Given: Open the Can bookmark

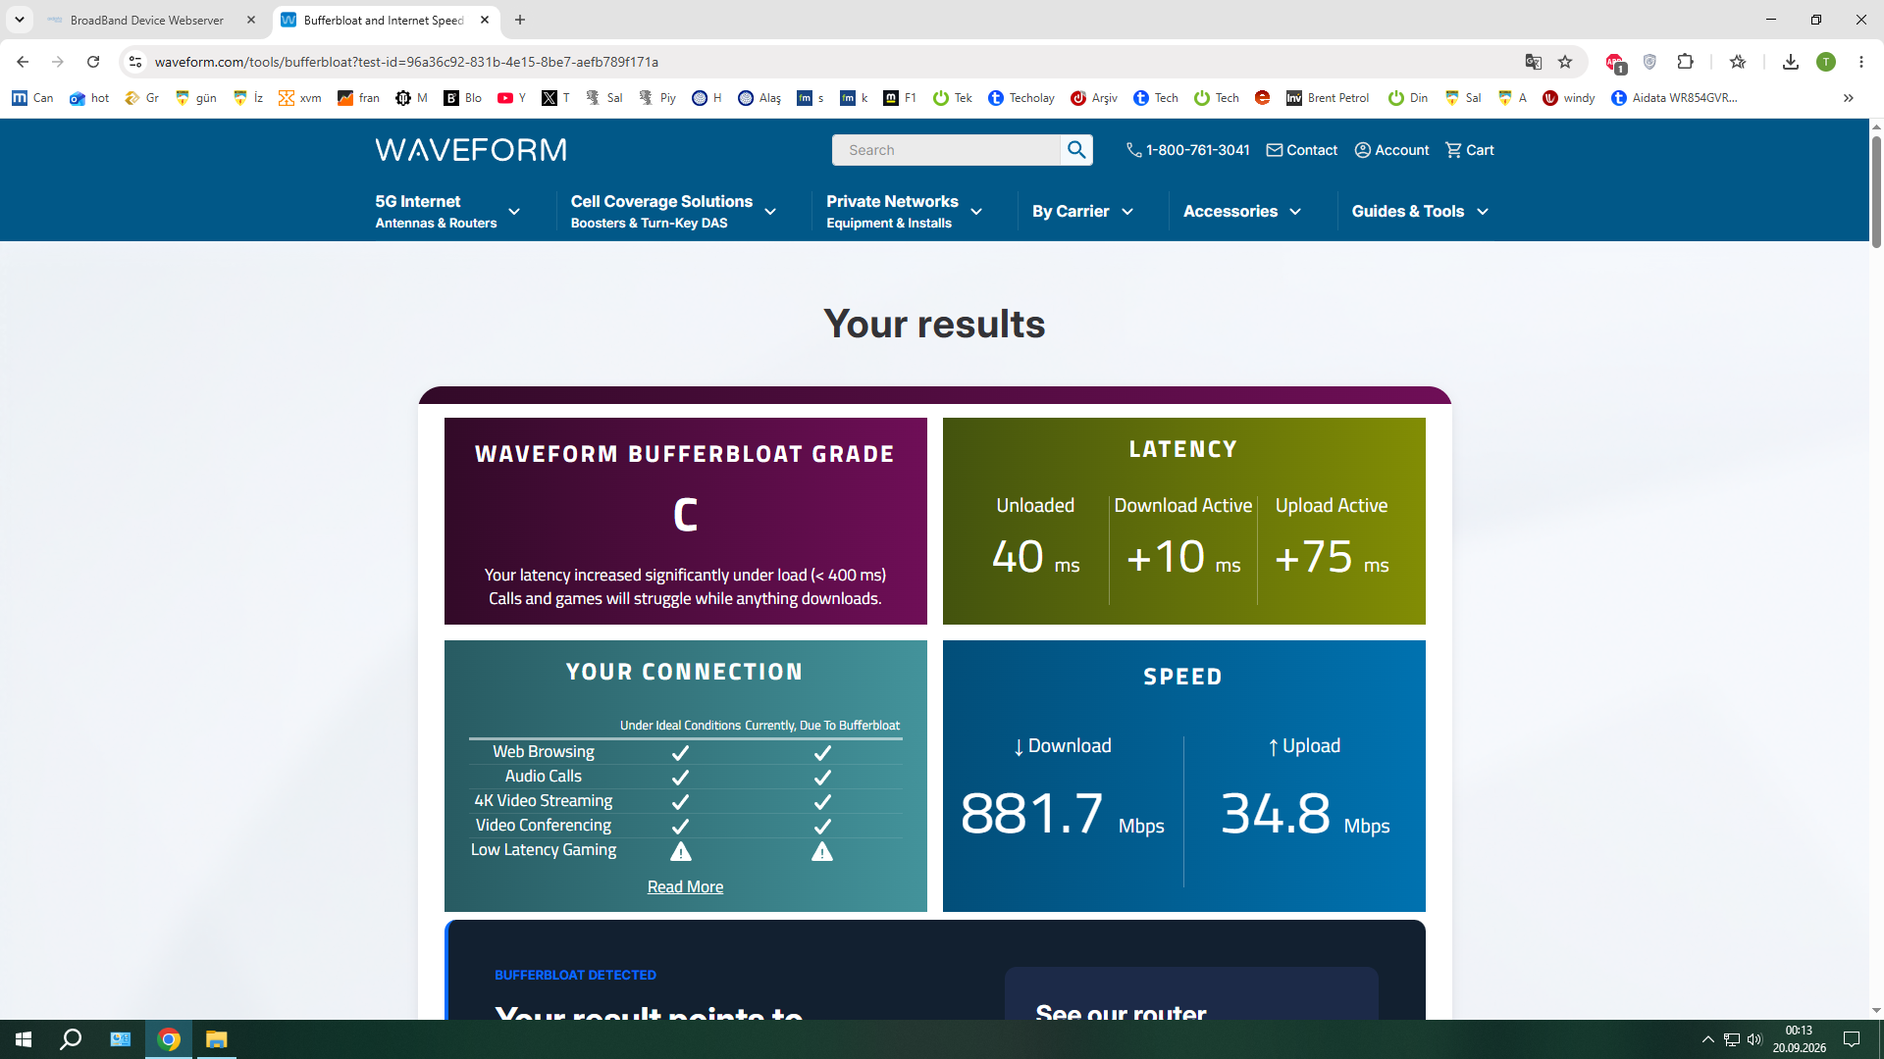Looking at the screenshot, I should point(33,98).
